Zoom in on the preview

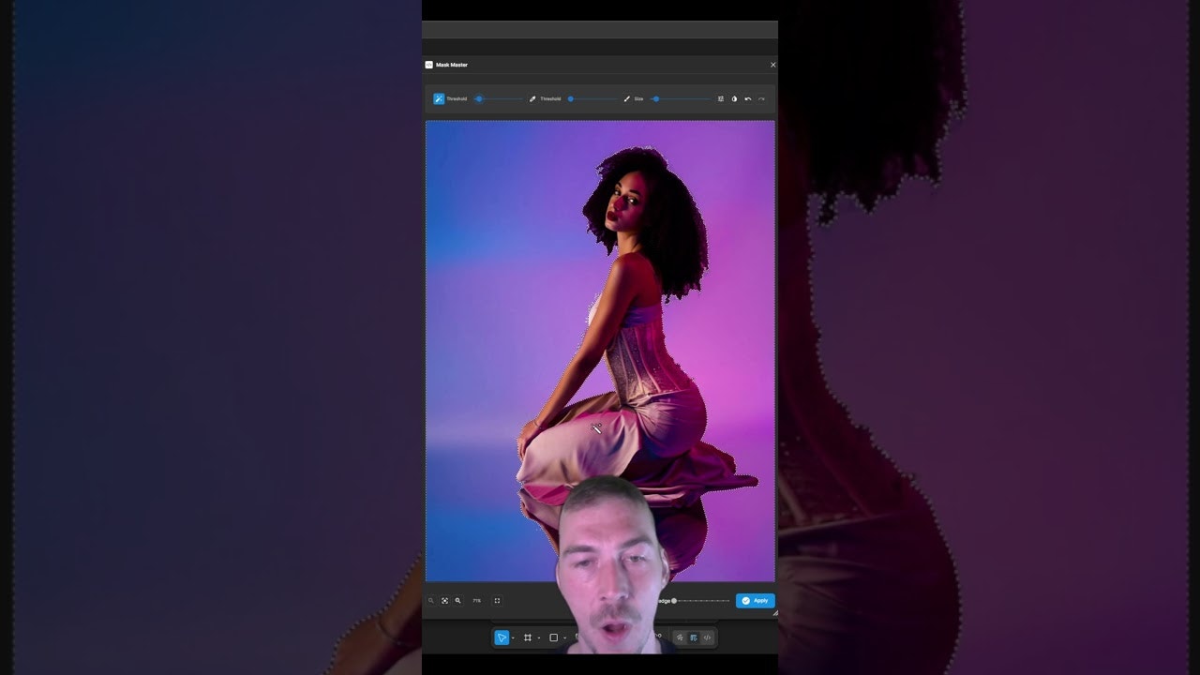(457, 600)
